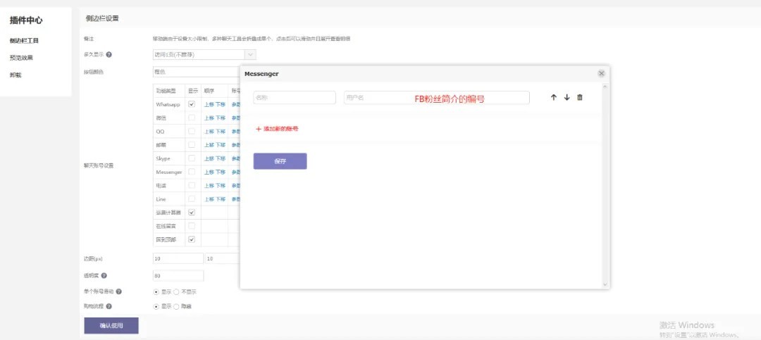Check the Skype display checkbox
Image resolution: width=761 pixels, height=340 pixels.
tap(192, 158)
